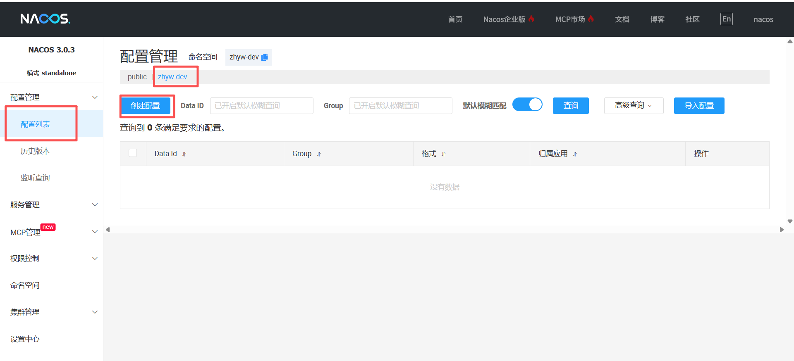
Task: Open 监听查询 in the sidebar
Action: click(35, 178)
